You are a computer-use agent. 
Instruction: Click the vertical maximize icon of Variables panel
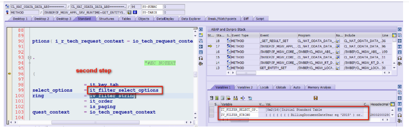click(x=400, y=104)
